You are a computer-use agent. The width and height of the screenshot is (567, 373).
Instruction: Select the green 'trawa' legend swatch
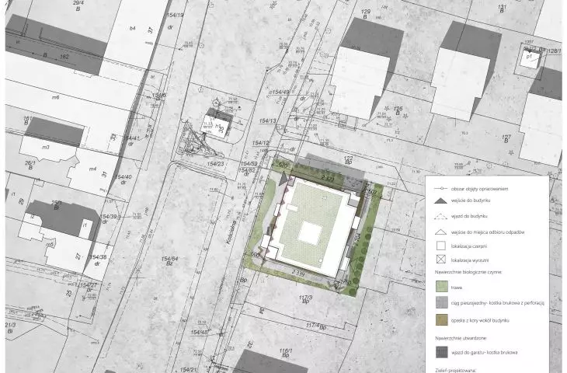[x=441, y=287]
